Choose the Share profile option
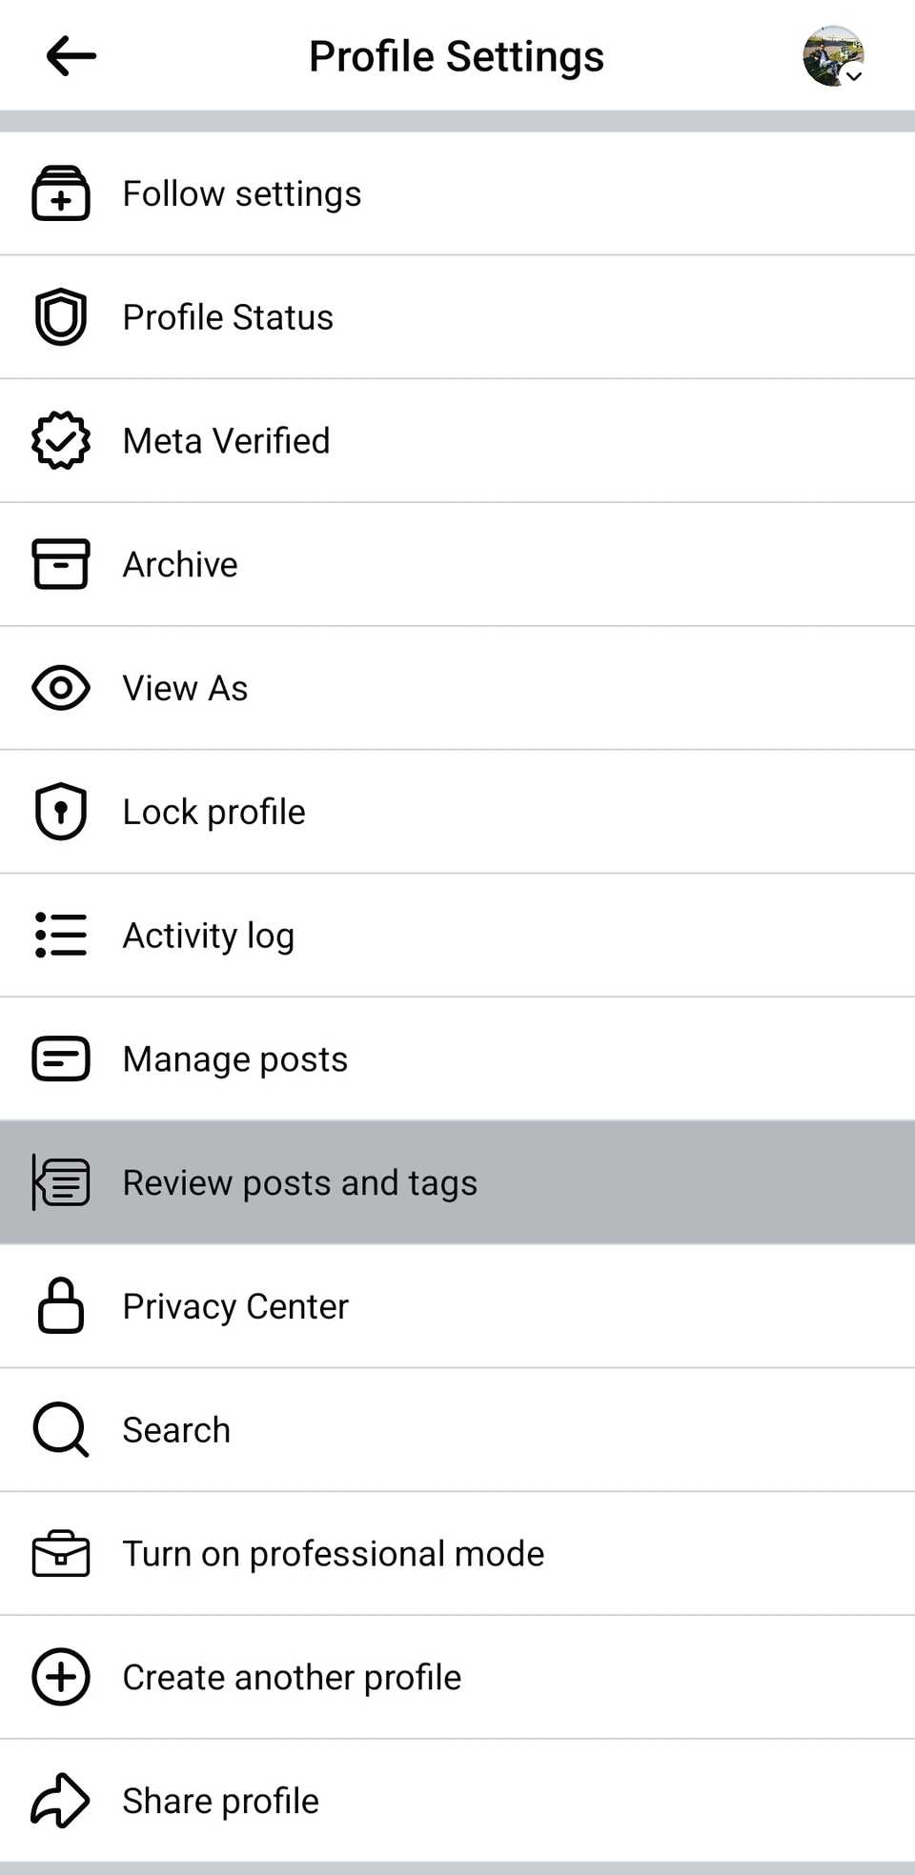The image size is (915, 1875). pyautogui.click(x=221, y=1801)
